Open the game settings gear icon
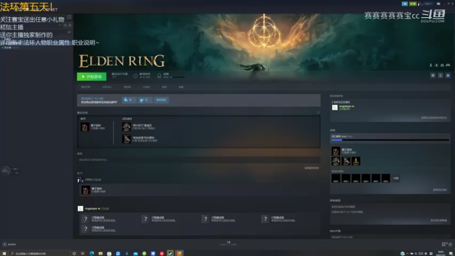Image resolution: width=455 pixels, height=256 pixels. [433, 76]
